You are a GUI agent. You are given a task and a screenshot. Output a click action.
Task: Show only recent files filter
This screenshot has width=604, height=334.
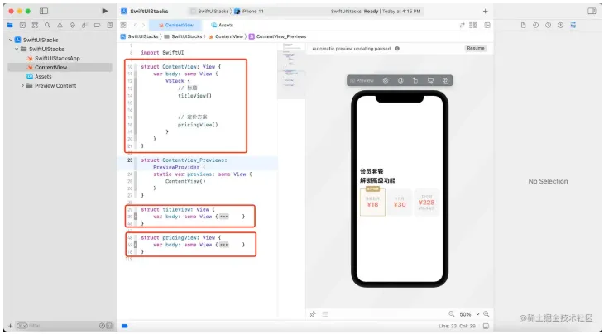point(102,326)
